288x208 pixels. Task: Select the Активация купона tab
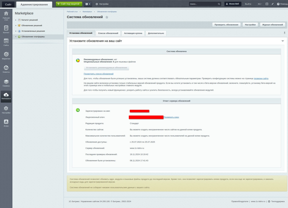click(x=133, y=33)
